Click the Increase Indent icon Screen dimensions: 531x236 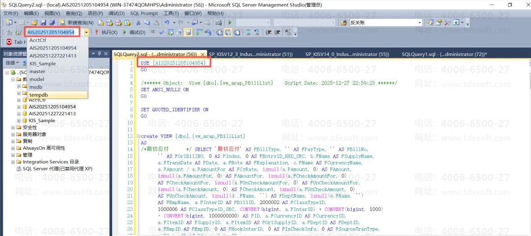tap(277, 32)
